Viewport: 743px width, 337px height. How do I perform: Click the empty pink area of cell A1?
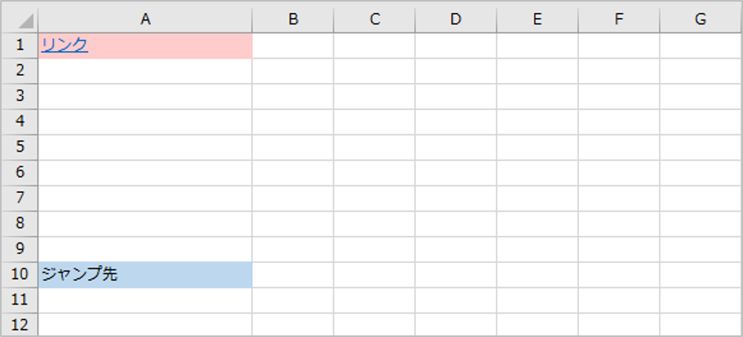click(x=170, y=46)
